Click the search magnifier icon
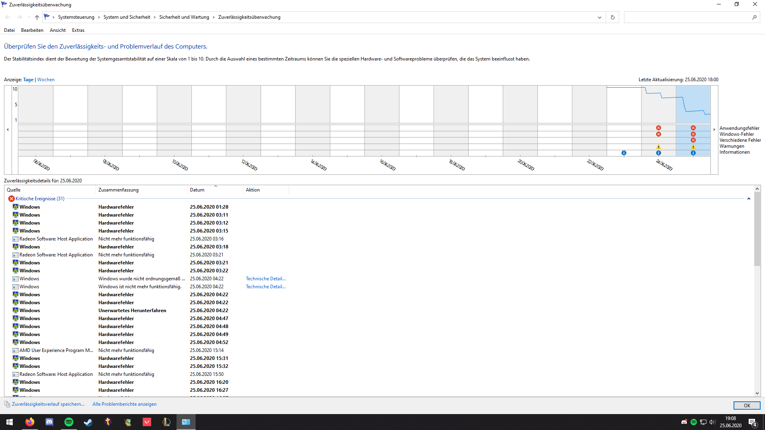Viewport: 765px width, 430px height. 754,17
